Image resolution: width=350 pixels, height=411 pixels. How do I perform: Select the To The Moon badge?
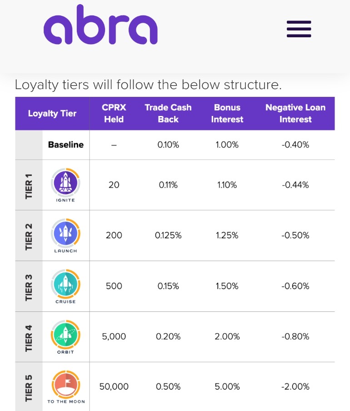pyautogui.click(x=66, y=387)
